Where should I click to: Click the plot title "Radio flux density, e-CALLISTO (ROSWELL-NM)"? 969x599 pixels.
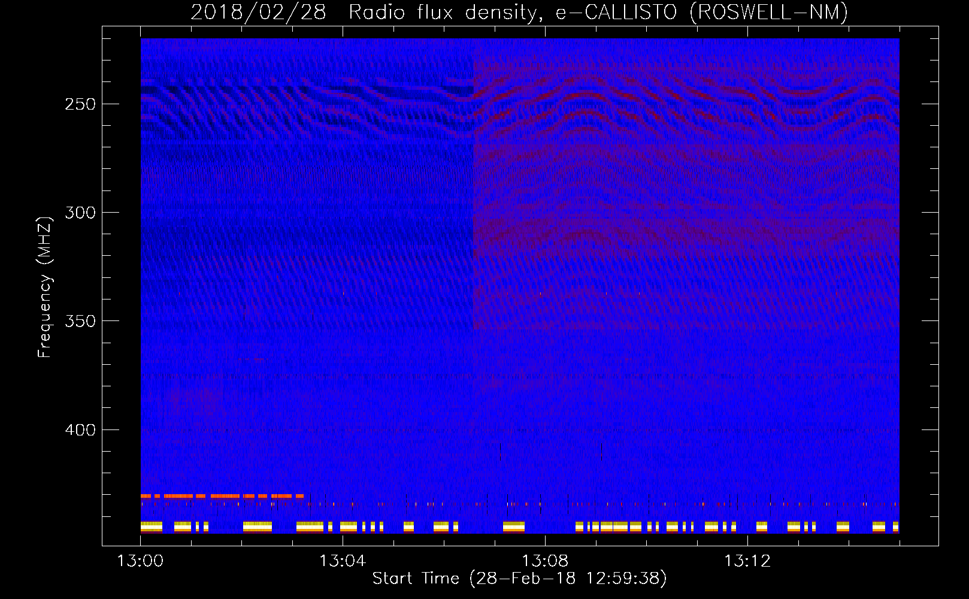(x=598, y=13)
